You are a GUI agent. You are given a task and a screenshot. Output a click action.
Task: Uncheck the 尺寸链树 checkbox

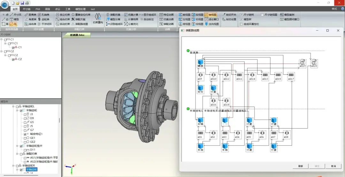click(x=241, y=15)
